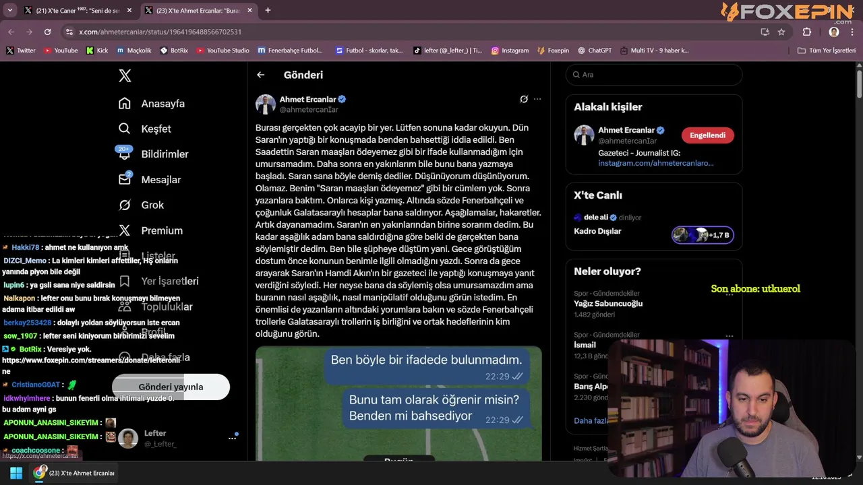Click the Grok explain icon on post
This screenshot has width=863, height=485.
coord(524,99)
